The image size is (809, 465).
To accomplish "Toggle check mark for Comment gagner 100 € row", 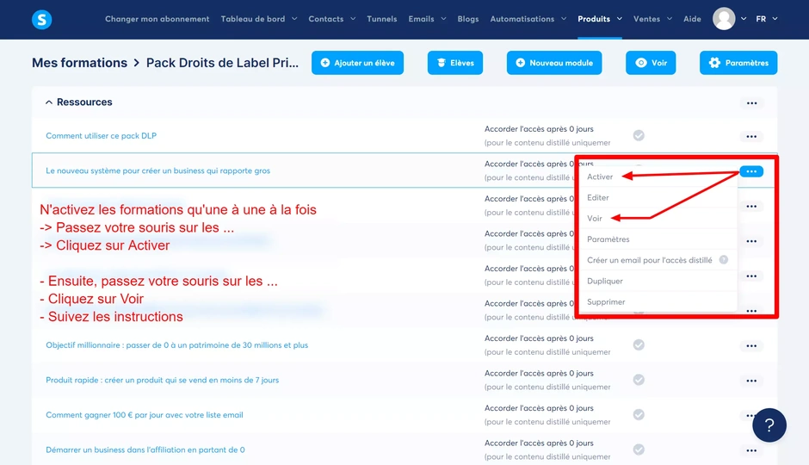I will (x=639, y=414).
